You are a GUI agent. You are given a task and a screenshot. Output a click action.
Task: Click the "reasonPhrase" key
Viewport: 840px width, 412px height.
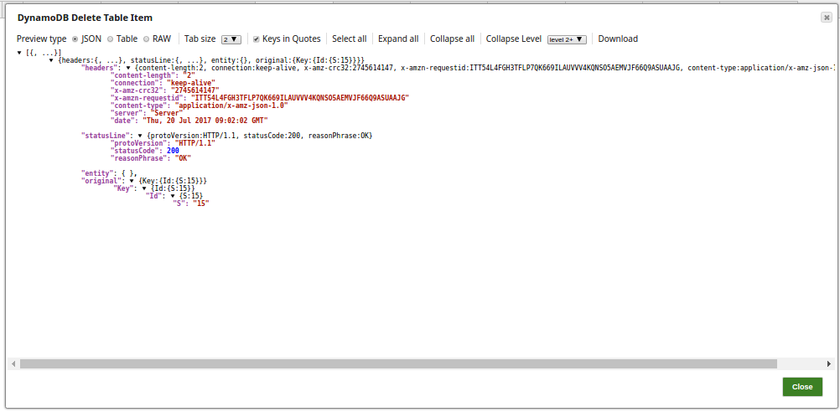point(139,158)
